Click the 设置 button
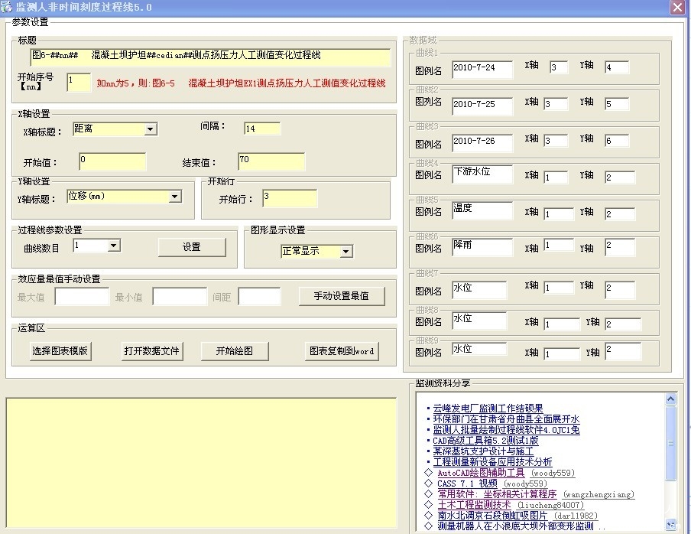 192,247
